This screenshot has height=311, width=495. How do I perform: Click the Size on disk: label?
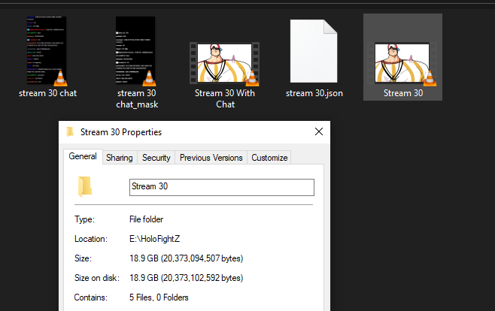coord(97,278)
